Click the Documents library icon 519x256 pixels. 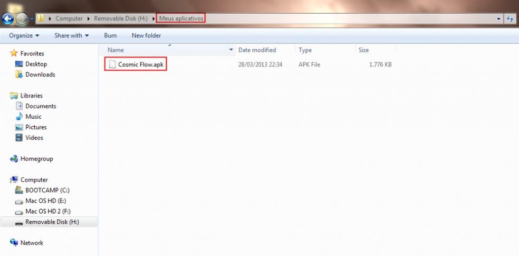tap(19, 106)
